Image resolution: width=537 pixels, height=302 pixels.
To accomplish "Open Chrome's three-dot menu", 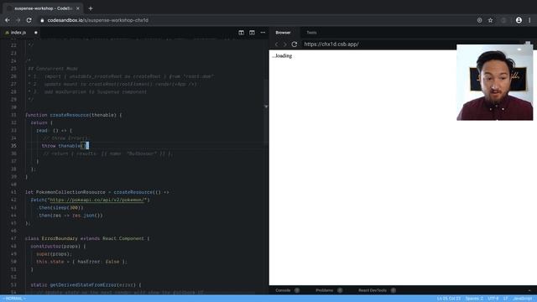I will [x=529, y=20].
